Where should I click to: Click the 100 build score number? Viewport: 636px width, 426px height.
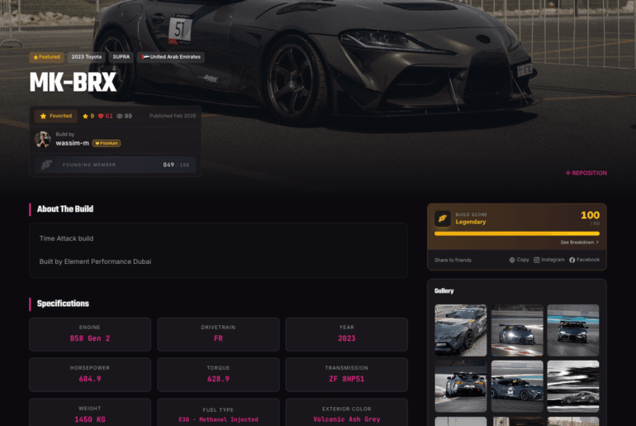point(590,215)
